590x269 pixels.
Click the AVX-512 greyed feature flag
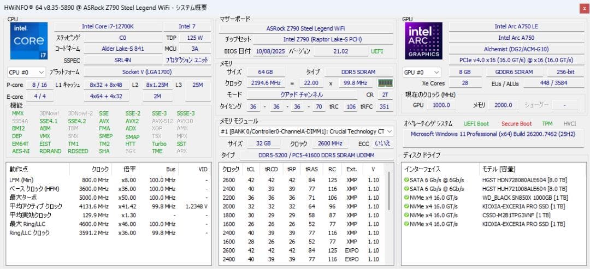pos(162,121)
